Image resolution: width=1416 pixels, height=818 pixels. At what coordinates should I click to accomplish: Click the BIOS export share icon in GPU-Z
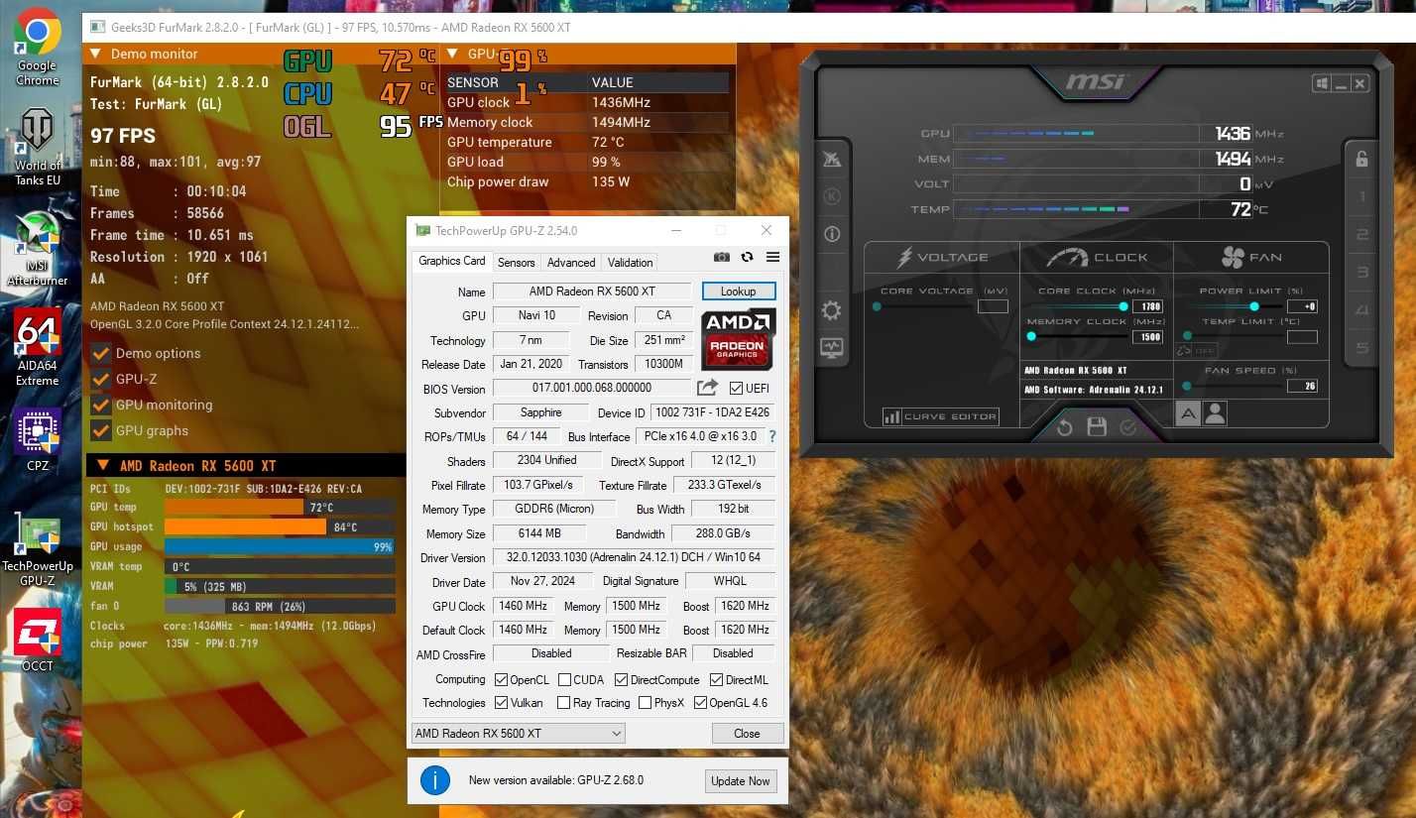(707, 388)
